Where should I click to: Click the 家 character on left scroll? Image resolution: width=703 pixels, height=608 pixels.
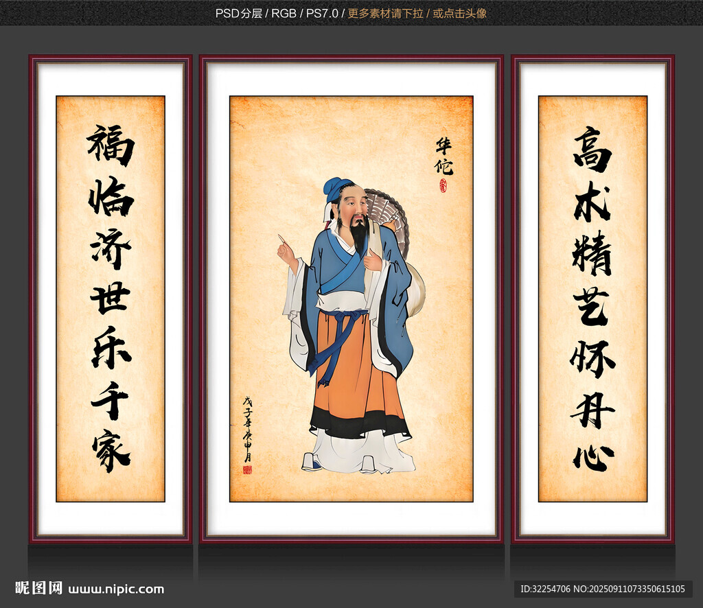111,450
